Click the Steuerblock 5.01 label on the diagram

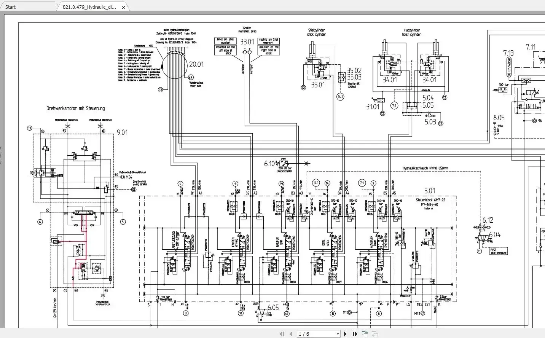tap(429, 190)
